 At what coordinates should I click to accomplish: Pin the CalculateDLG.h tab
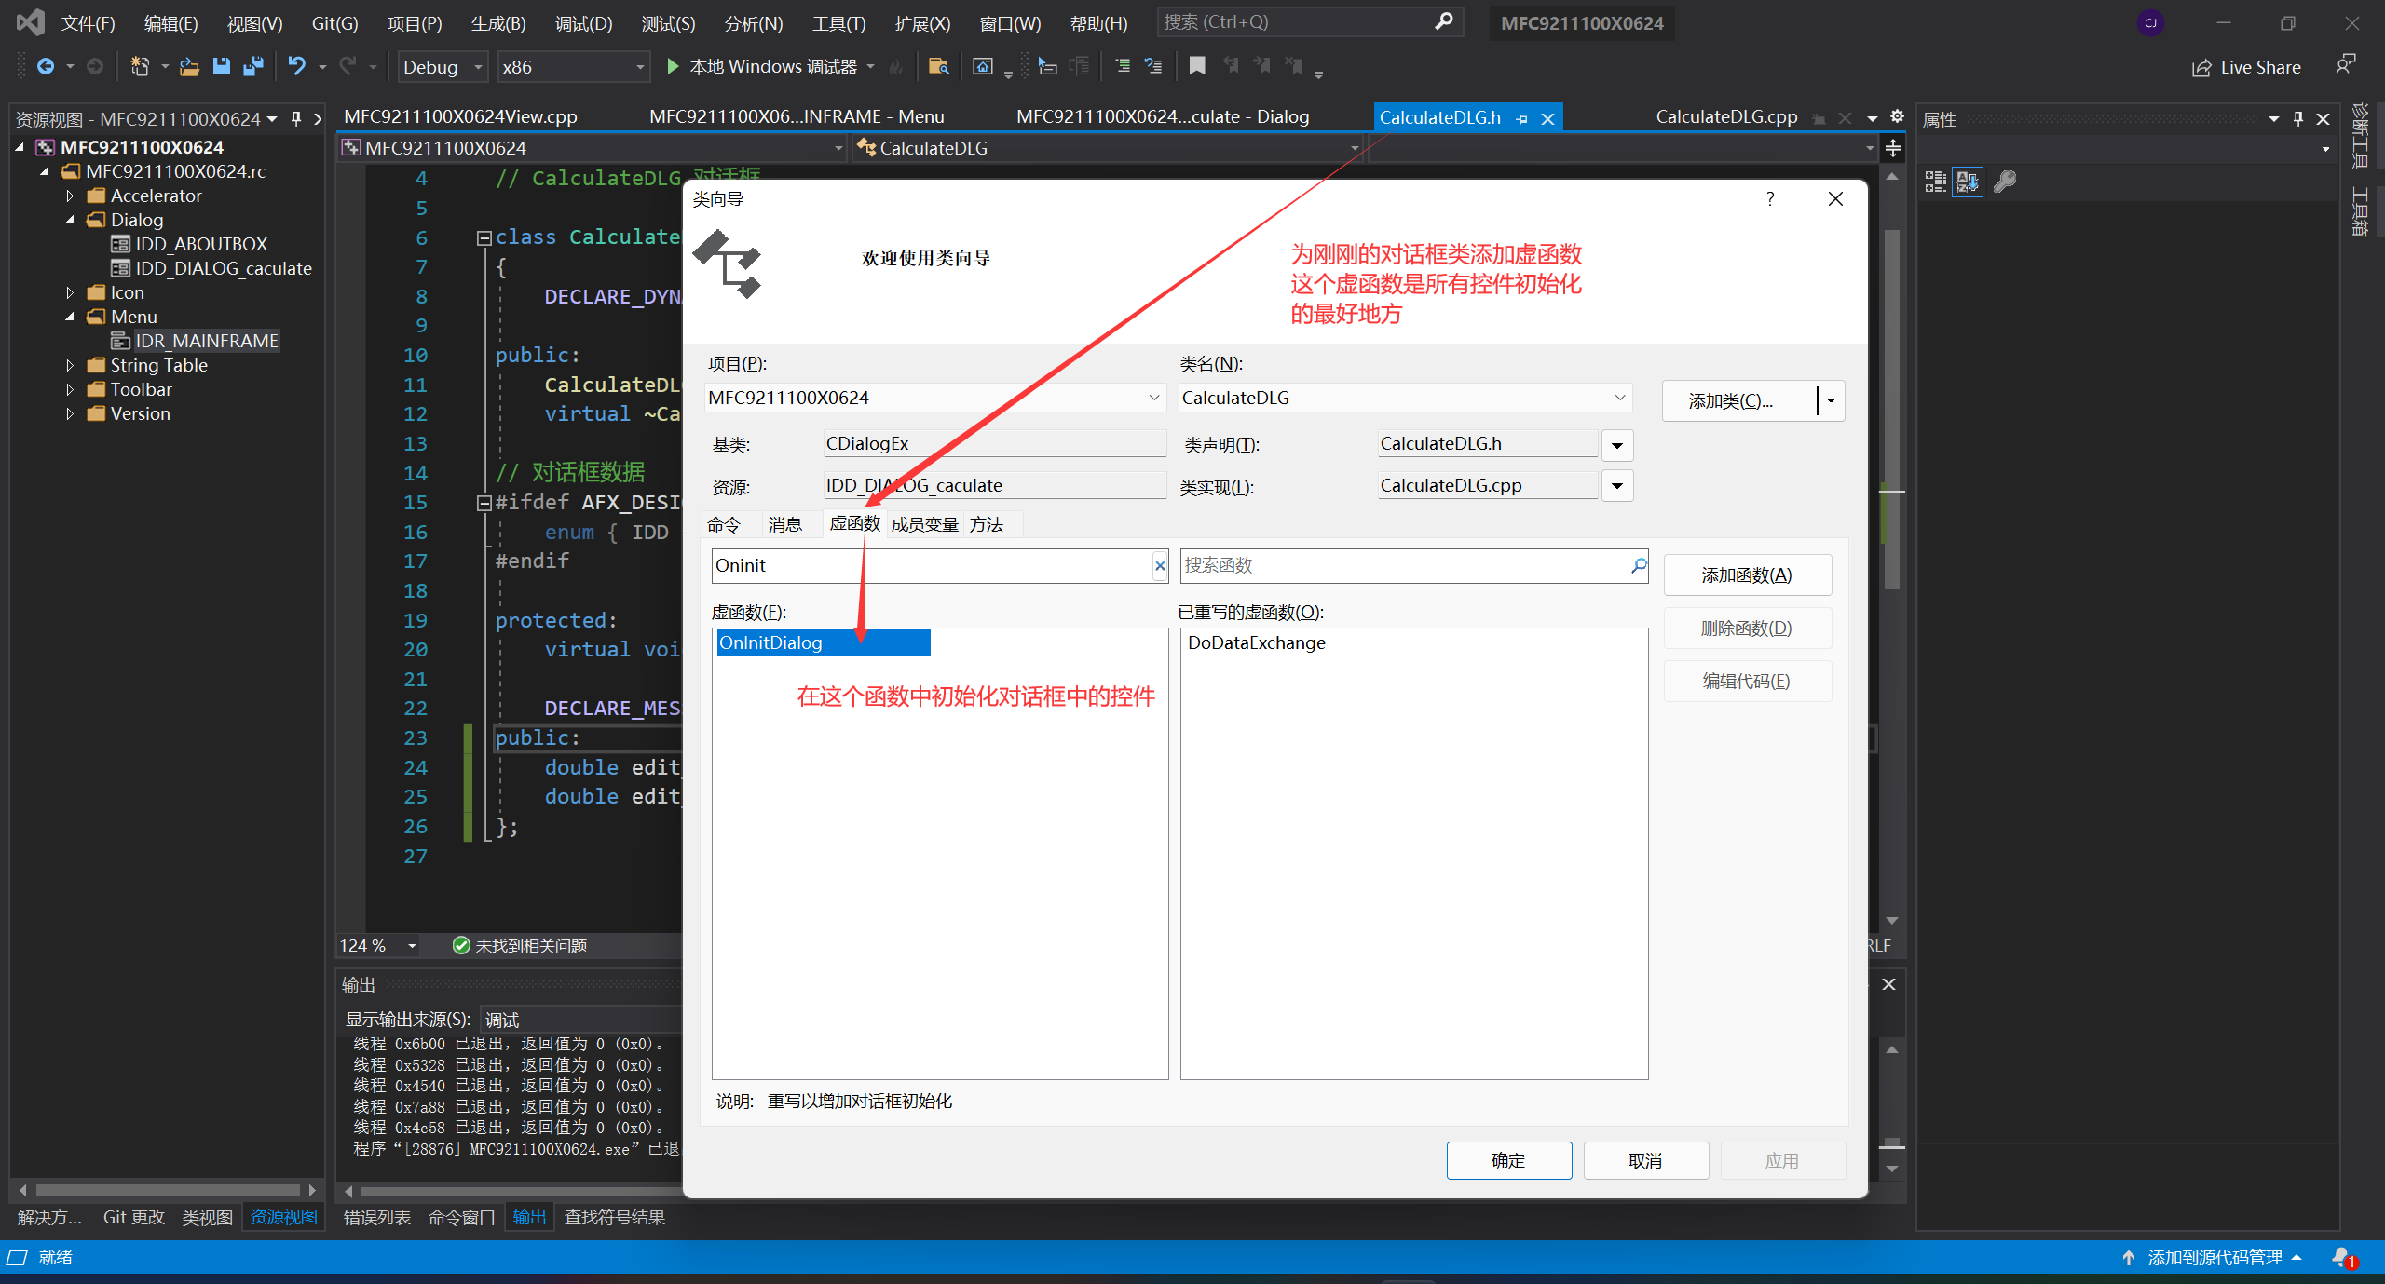[1522, 119]
